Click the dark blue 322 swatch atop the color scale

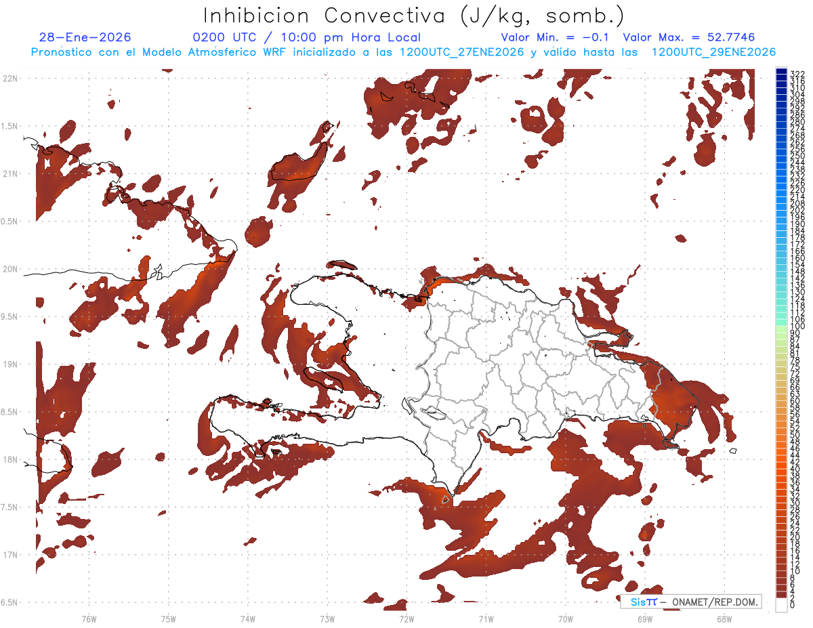click(x=782, y=72)
